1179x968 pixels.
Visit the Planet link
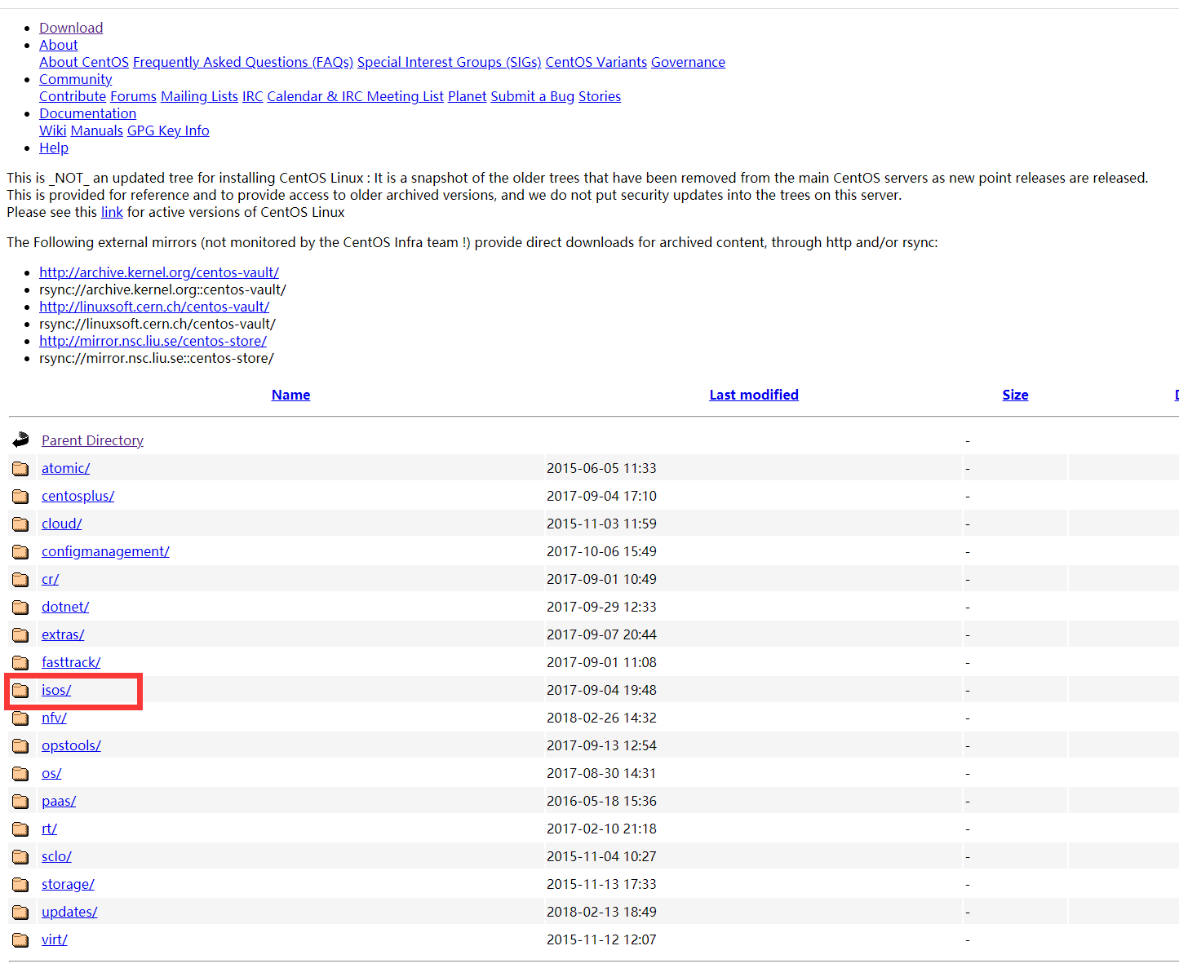point(468,96)
